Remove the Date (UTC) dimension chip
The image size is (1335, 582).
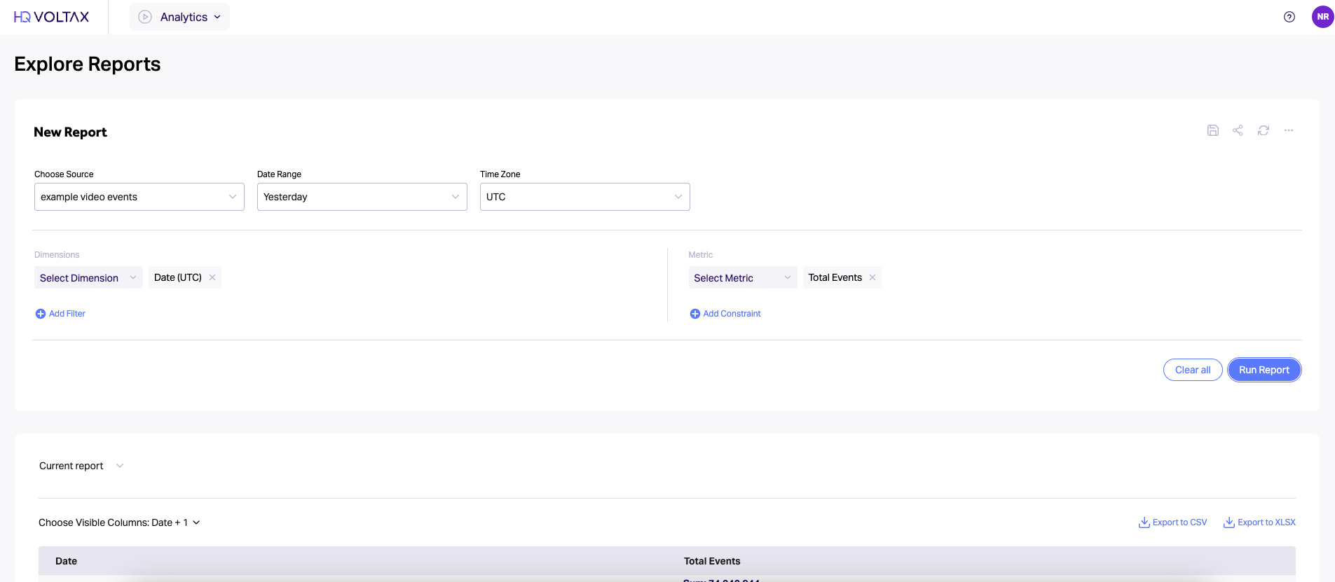pos(212,277)
